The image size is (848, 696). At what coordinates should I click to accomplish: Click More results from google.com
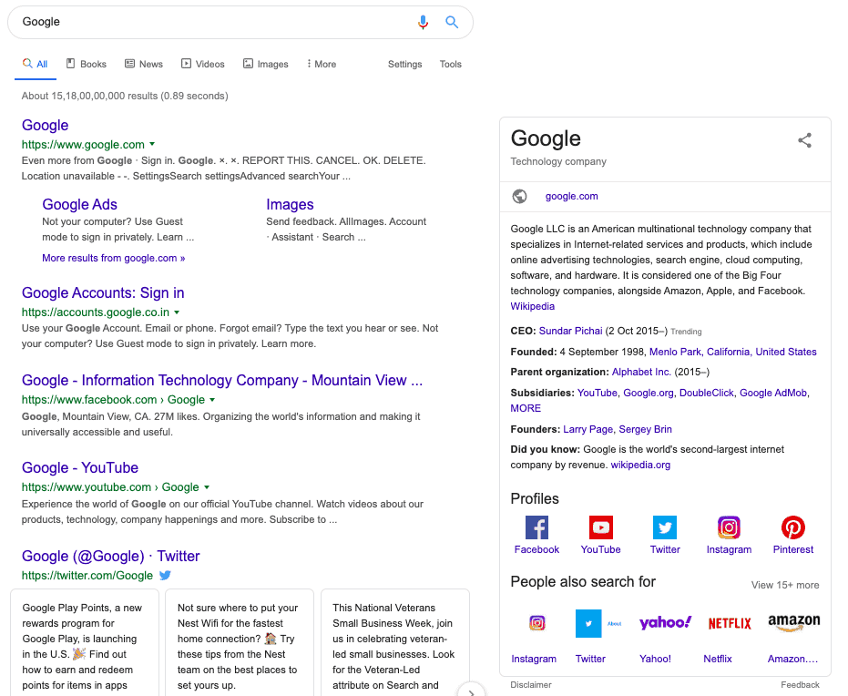(x=114, y=258)
